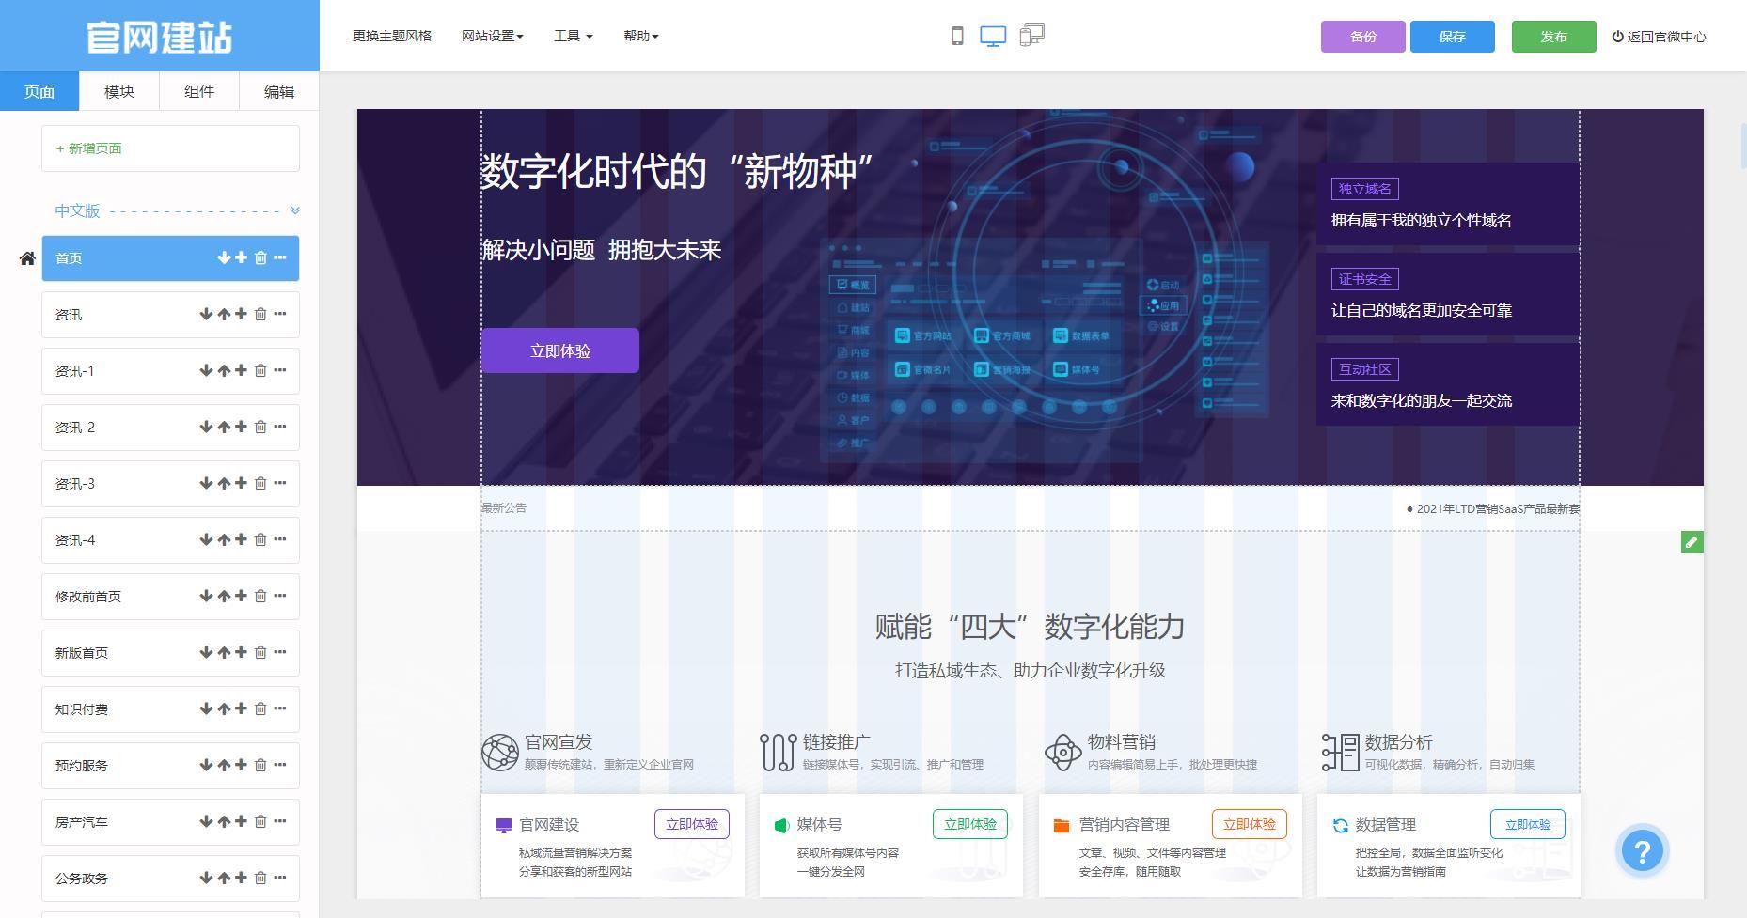Click 立即体验 on the 数据管理 card
Viewport: 1747px width, 918px height.
(x=1528, y=824)
